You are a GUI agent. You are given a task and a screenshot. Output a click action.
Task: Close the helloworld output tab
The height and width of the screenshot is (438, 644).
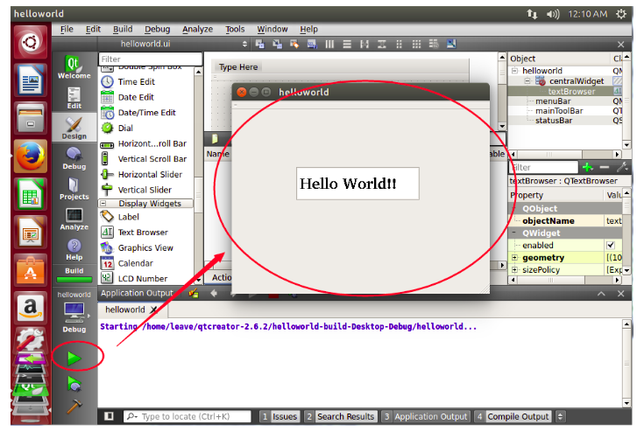point(153,309)
